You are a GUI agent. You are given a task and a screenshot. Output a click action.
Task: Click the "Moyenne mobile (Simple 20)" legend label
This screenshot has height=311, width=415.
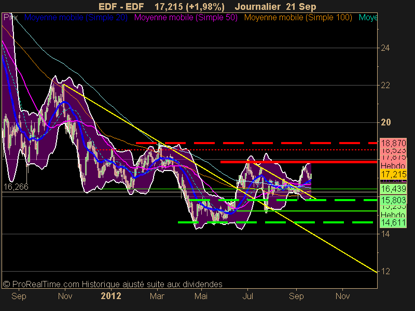pyautogui.click(x=76, y=18)
